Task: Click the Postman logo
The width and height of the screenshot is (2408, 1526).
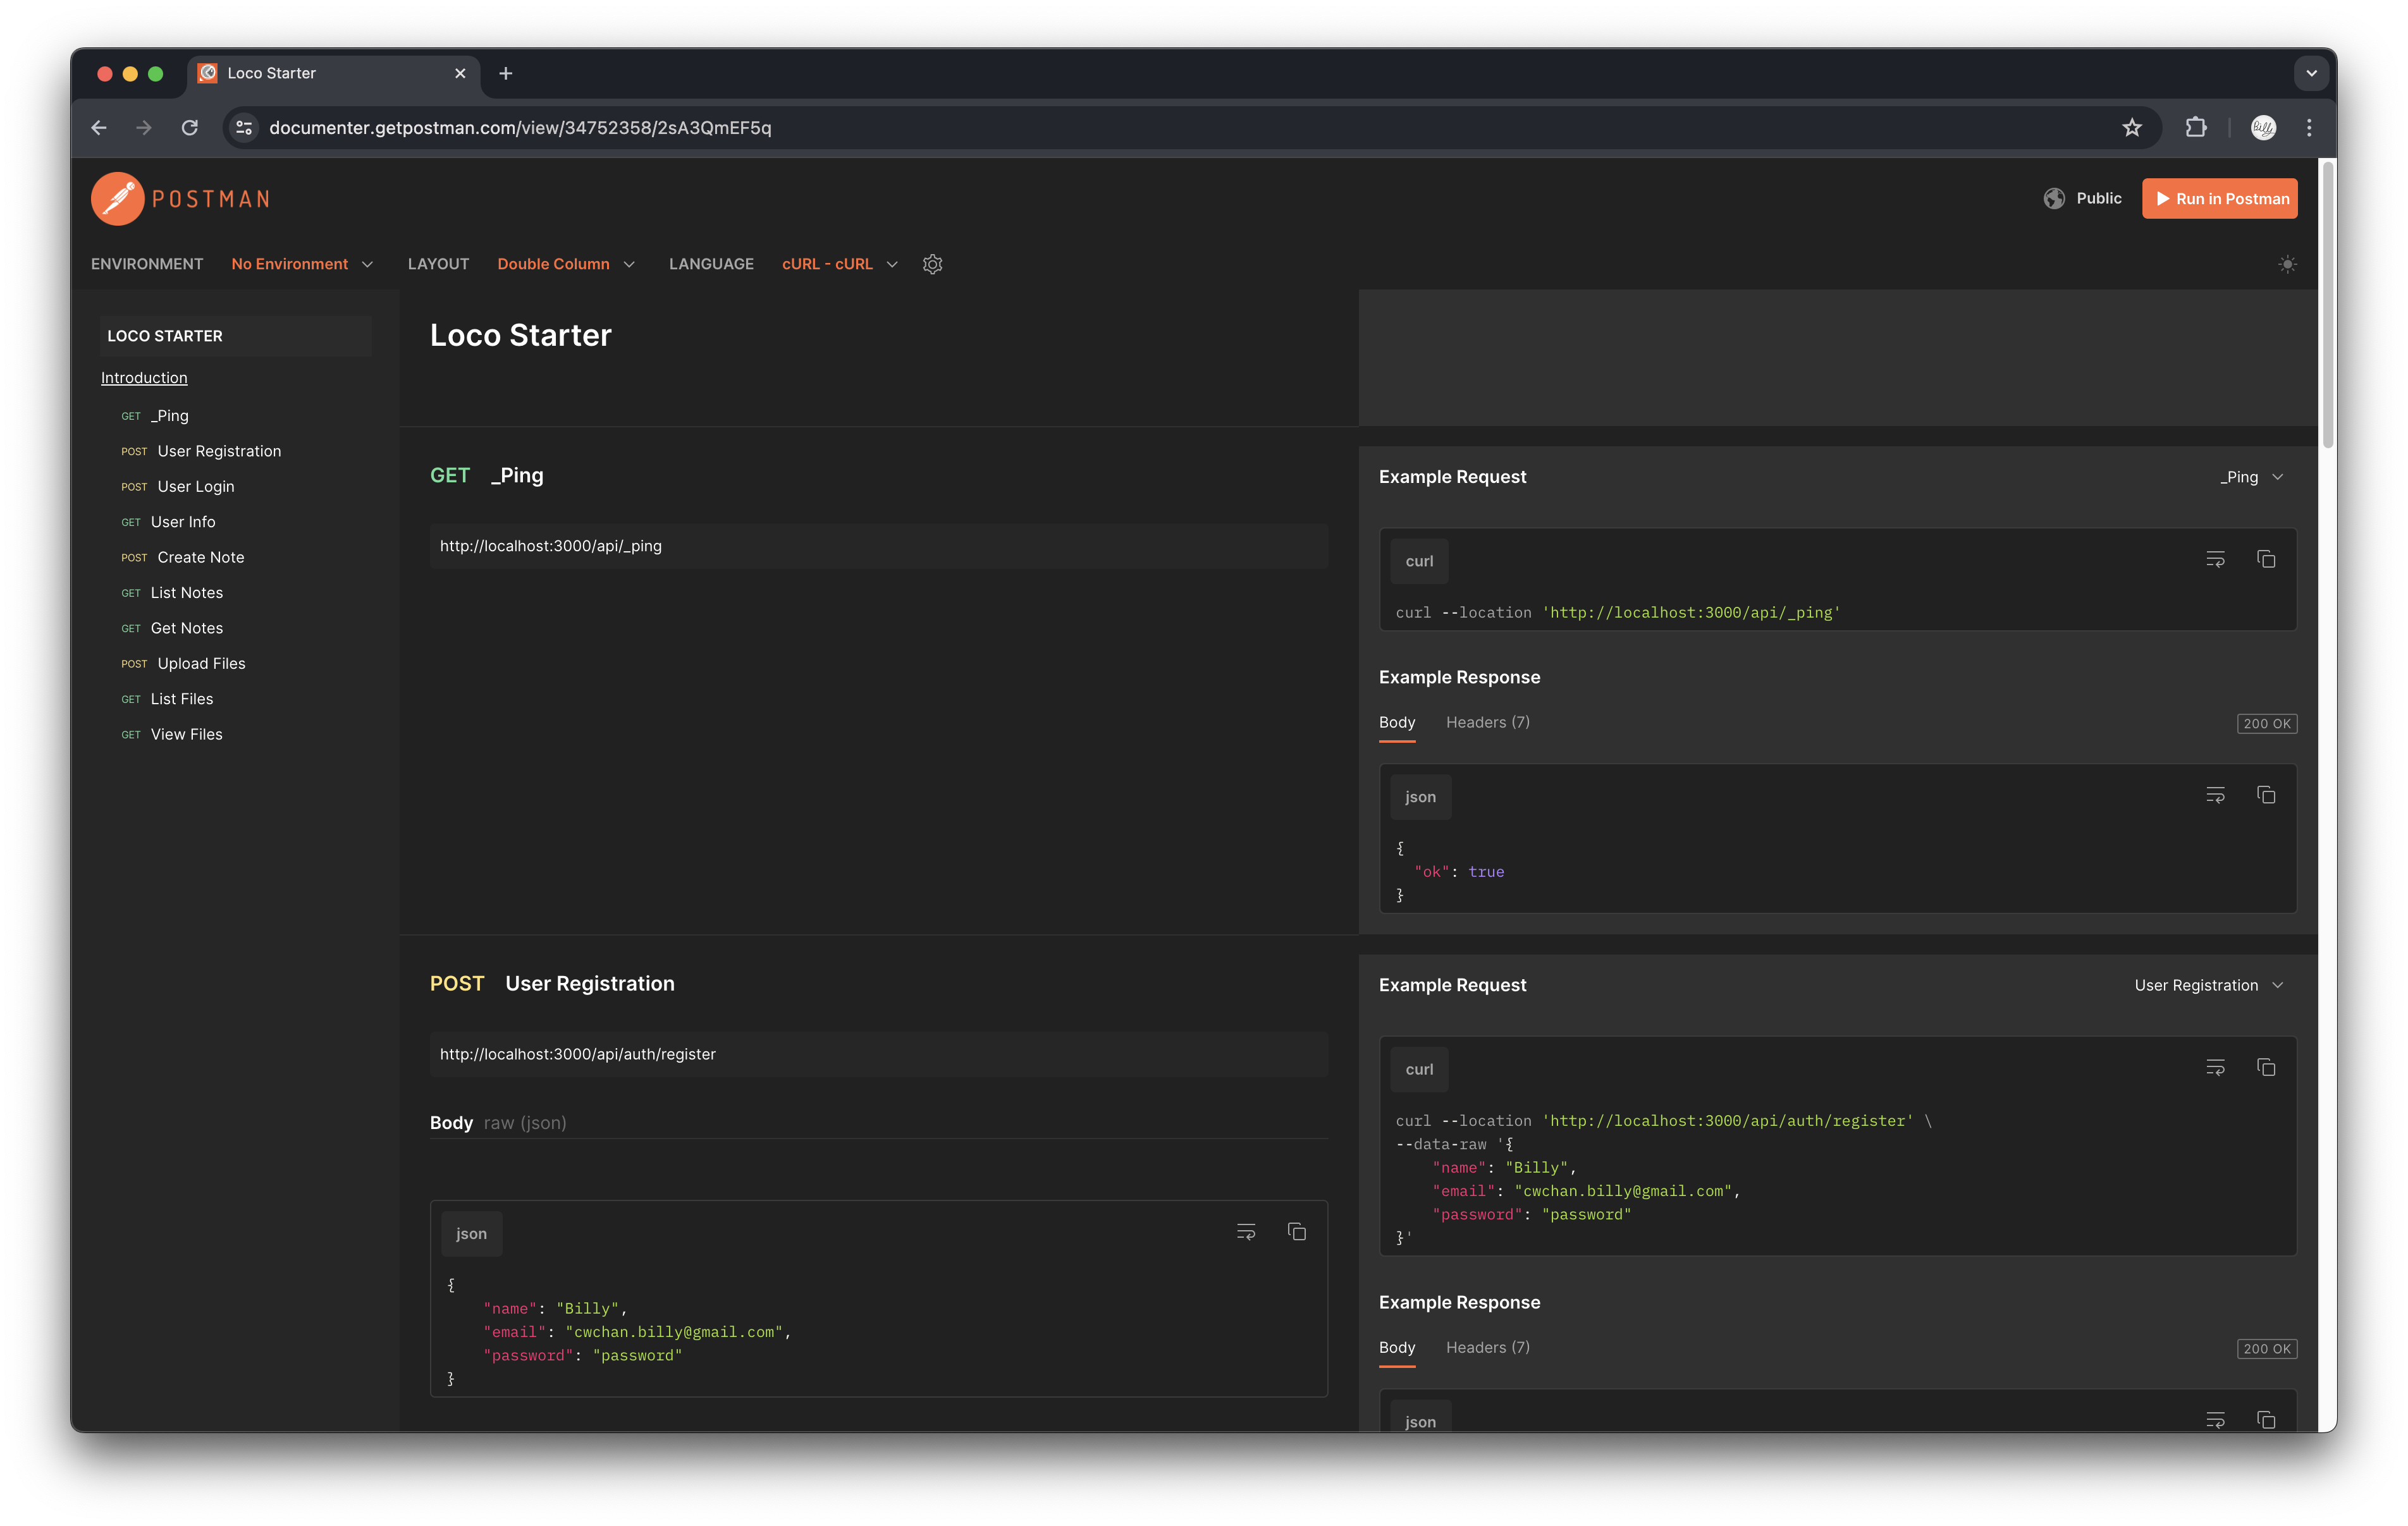Action: (181, 198)
